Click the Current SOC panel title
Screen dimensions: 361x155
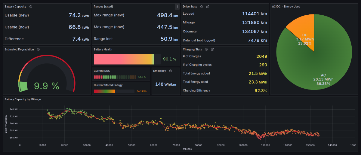tap(102, 71)
